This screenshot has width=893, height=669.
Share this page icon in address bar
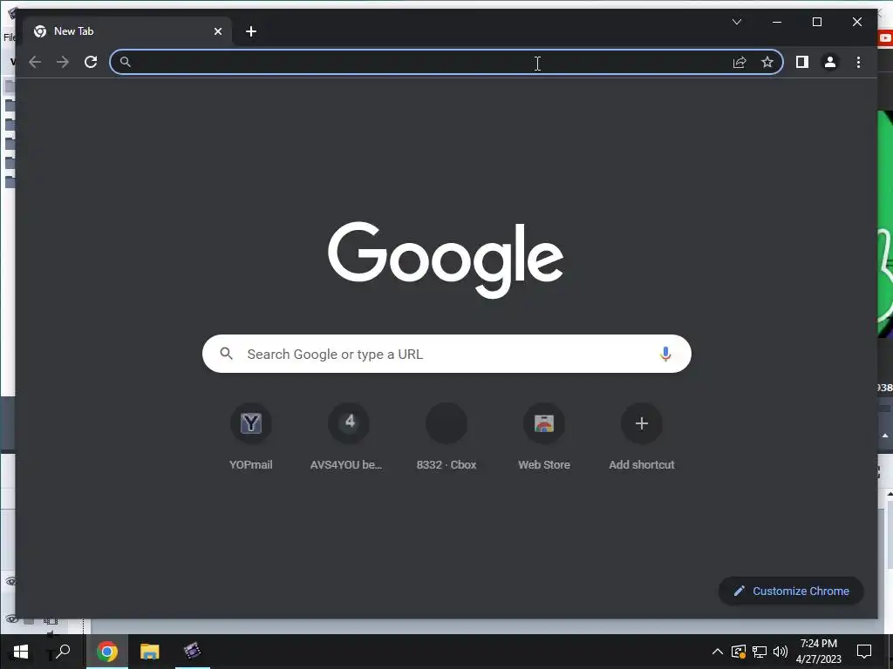[x=740, y=62]
